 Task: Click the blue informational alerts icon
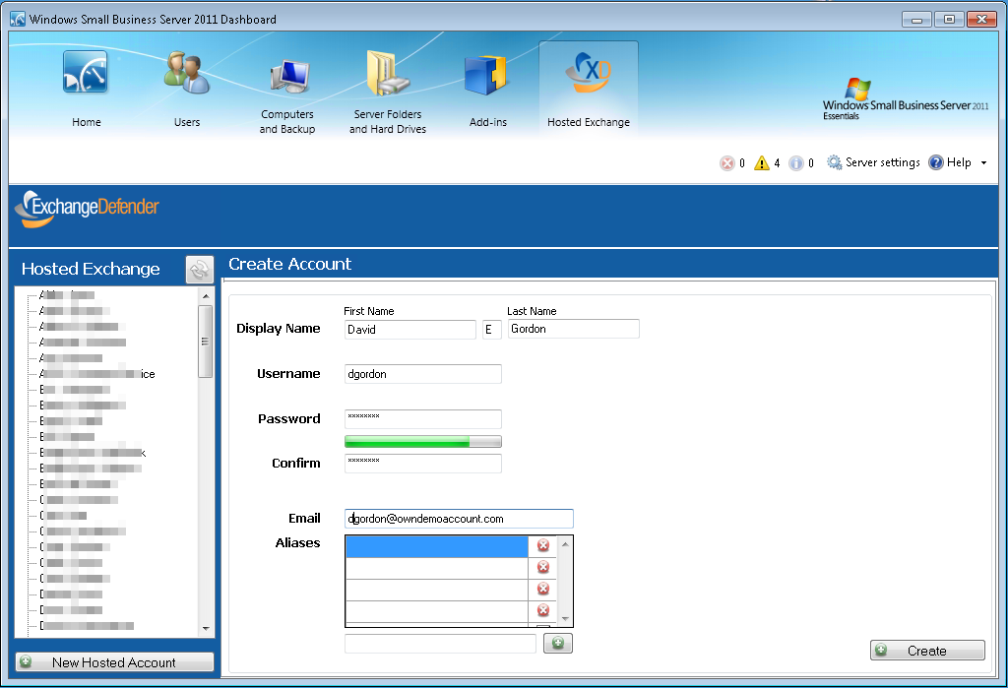[x=796, y=163]
